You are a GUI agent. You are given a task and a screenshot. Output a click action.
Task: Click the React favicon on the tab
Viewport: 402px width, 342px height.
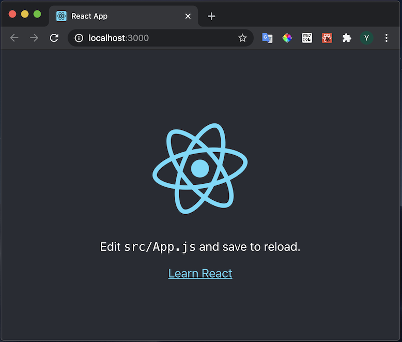(61, 16)
